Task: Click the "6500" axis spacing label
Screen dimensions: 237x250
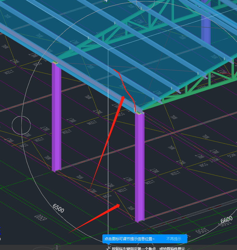Action: [x=58, y=208]
